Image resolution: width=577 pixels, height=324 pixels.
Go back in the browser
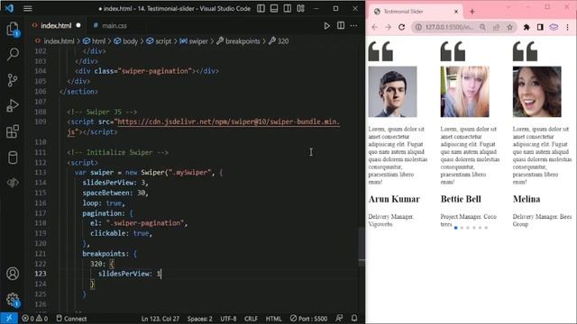[375, 27]
